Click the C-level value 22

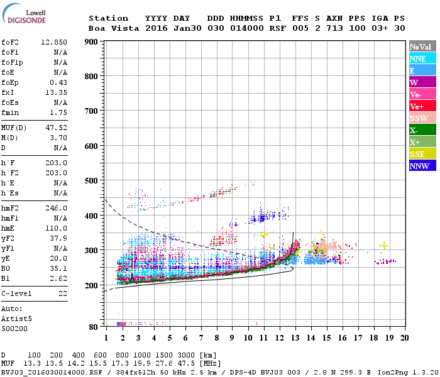tap(63, 293)
